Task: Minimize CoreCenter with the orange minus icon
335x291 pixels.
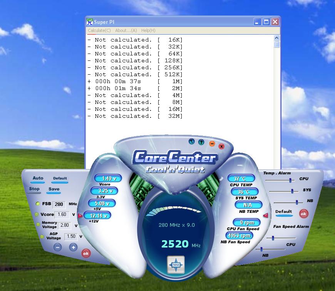Action: pos(212,144)
